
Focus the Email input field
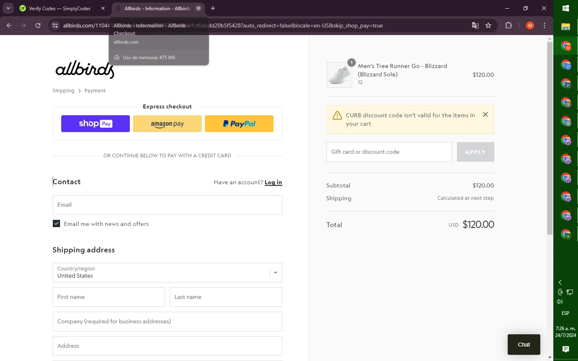(x=167, y=205)
